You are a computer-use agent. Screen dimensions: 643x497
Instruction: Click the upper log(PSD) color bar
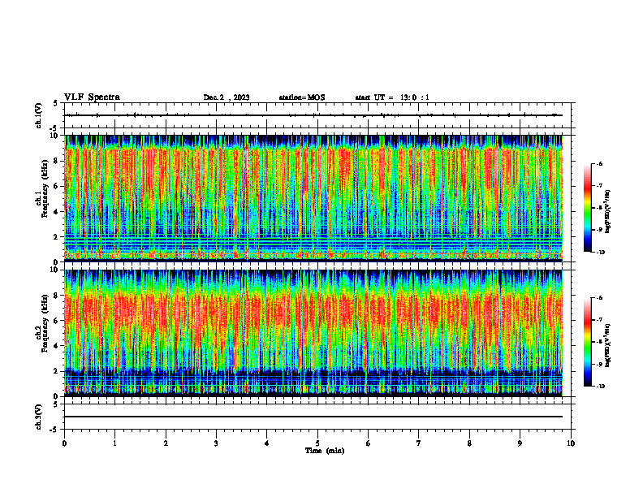(587, 208)
